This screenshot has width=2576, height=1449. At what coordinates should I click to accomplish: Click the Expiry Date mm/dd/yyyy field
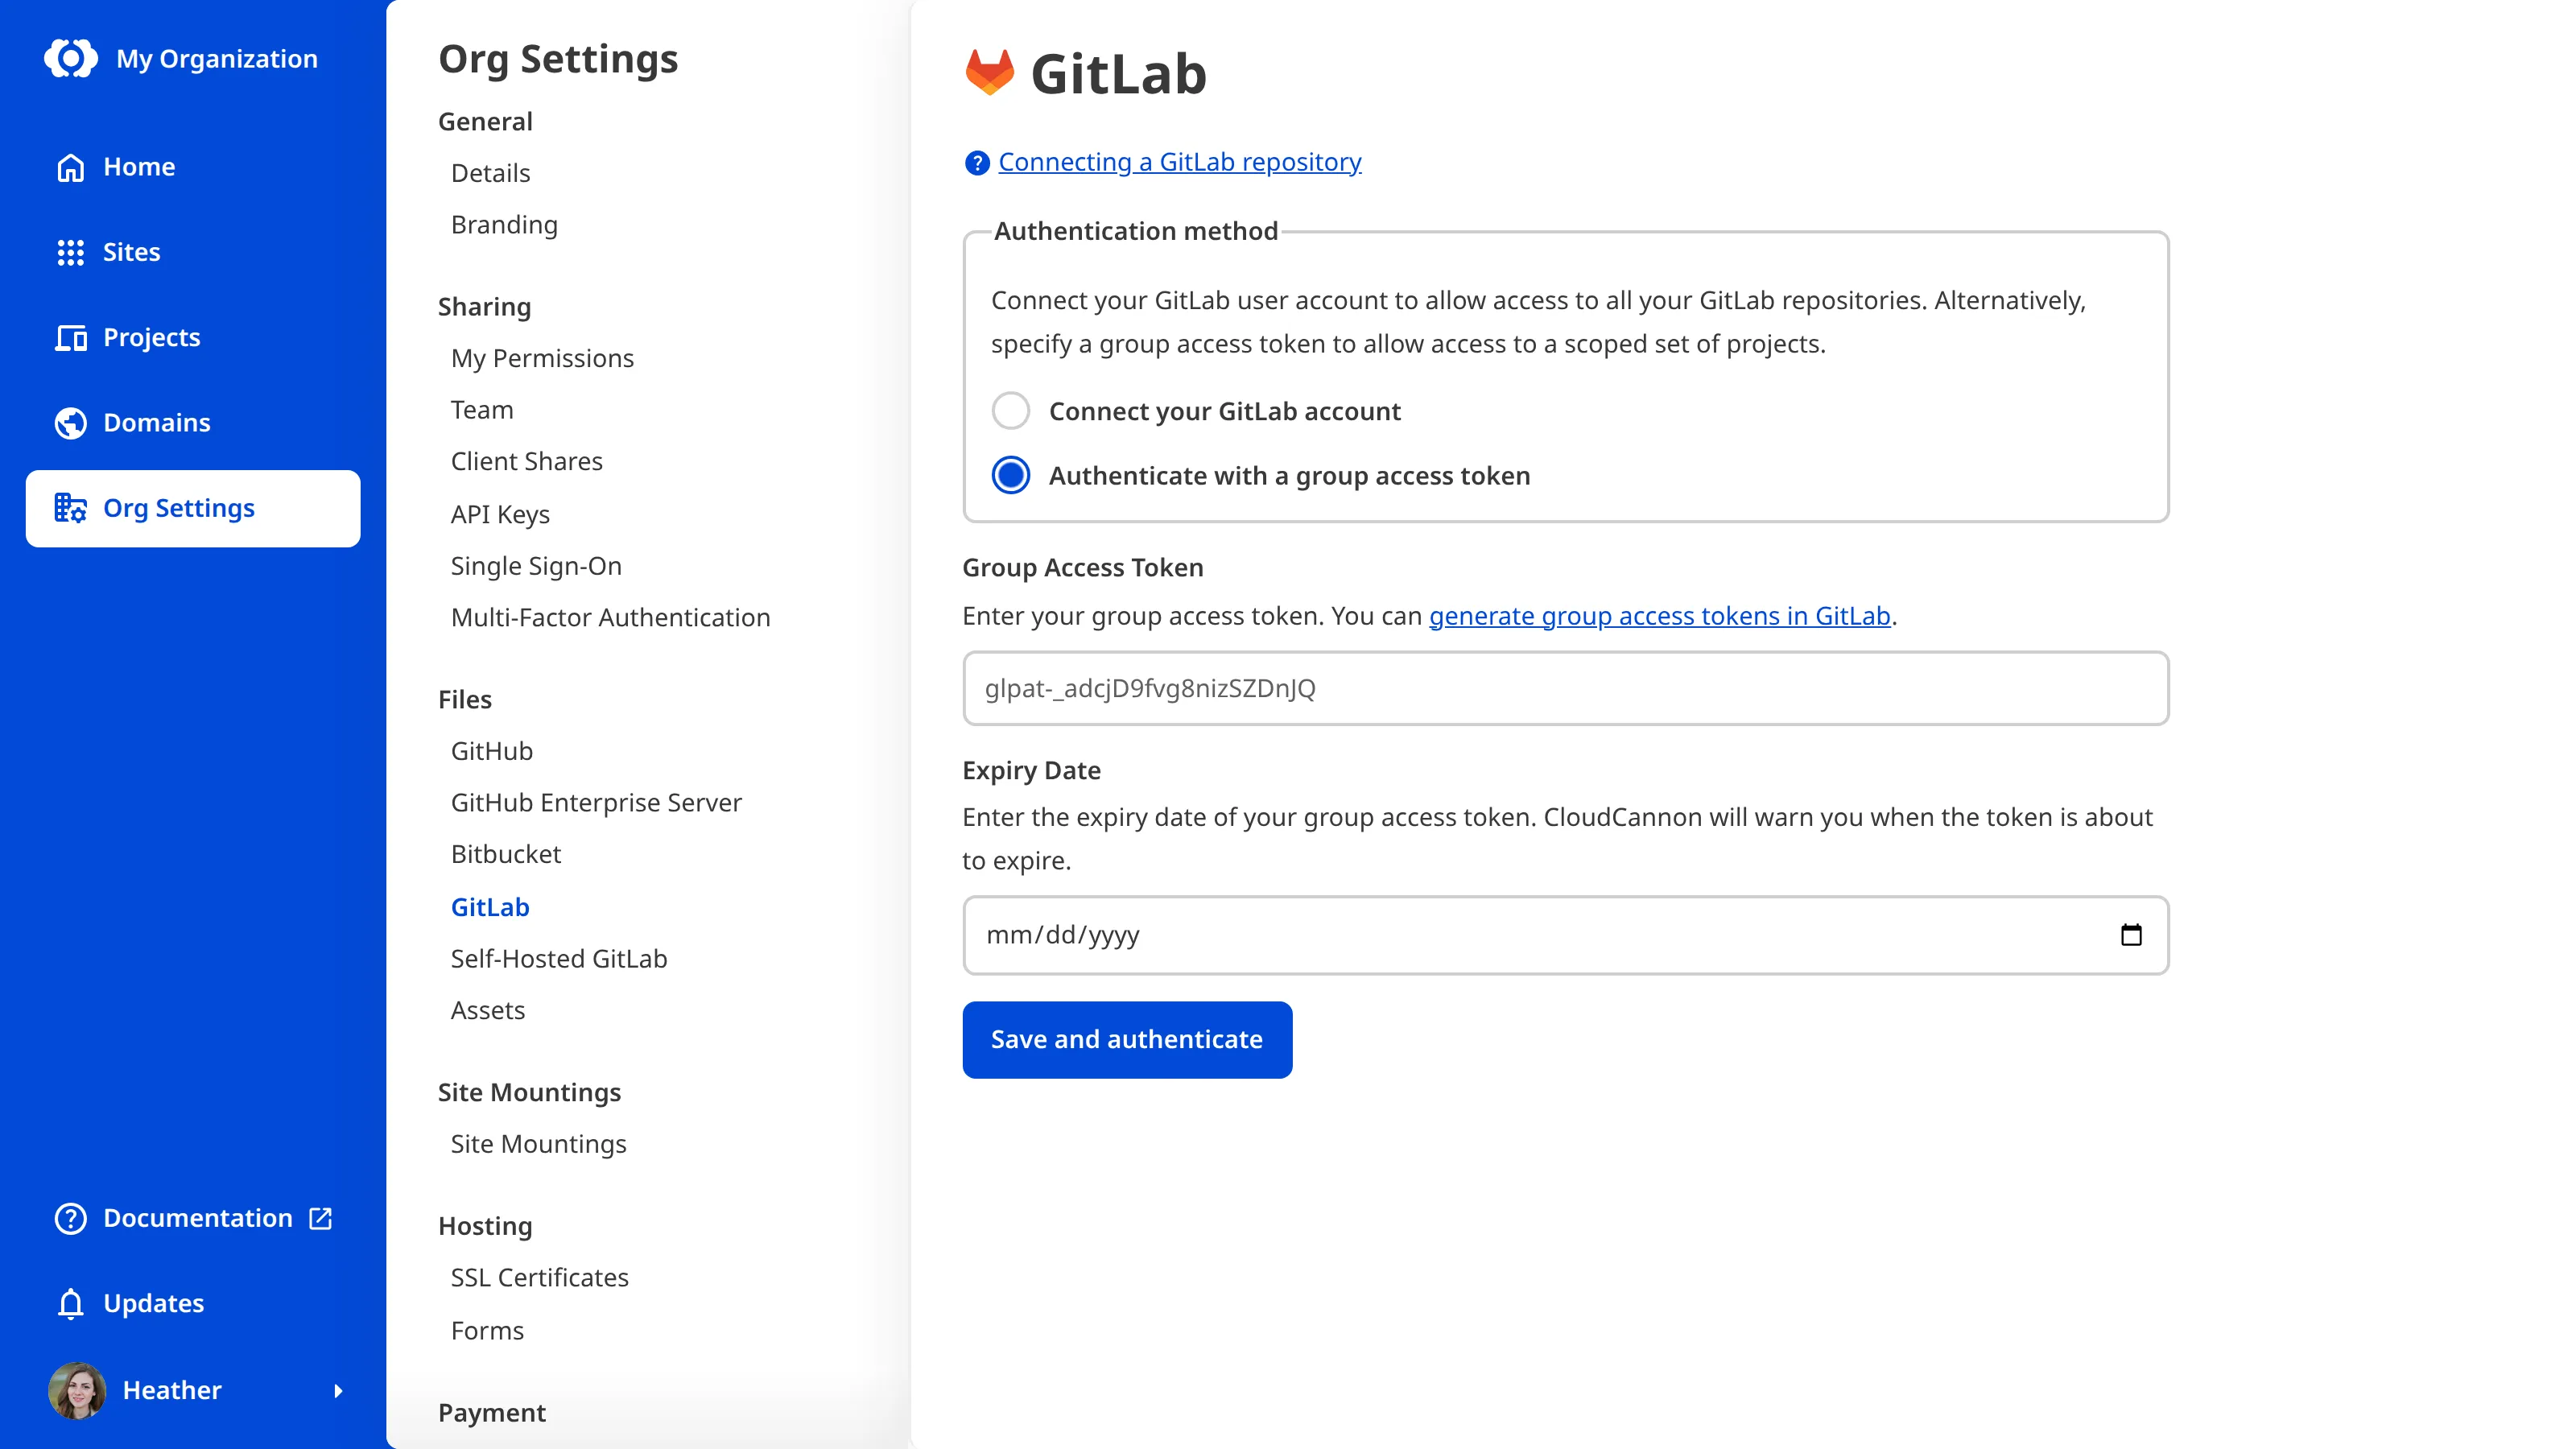(1565, 934)
